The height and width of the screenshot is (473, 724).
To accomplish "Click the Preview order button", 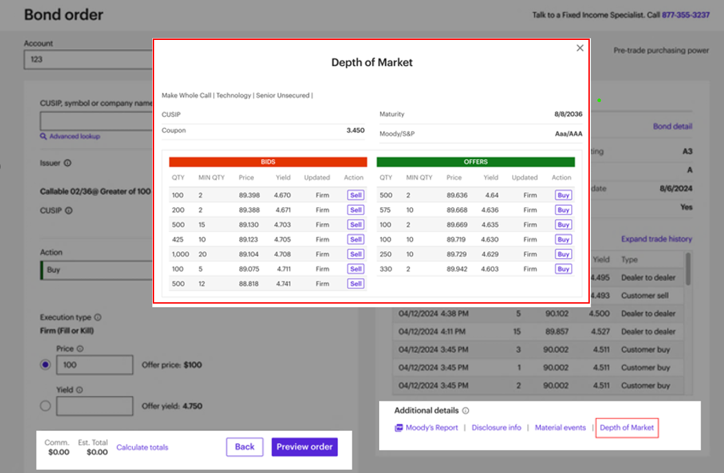I will click(304, 446).
